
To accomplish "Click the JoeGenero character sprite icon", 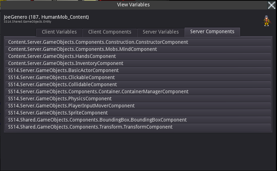I will click(267, 21).
